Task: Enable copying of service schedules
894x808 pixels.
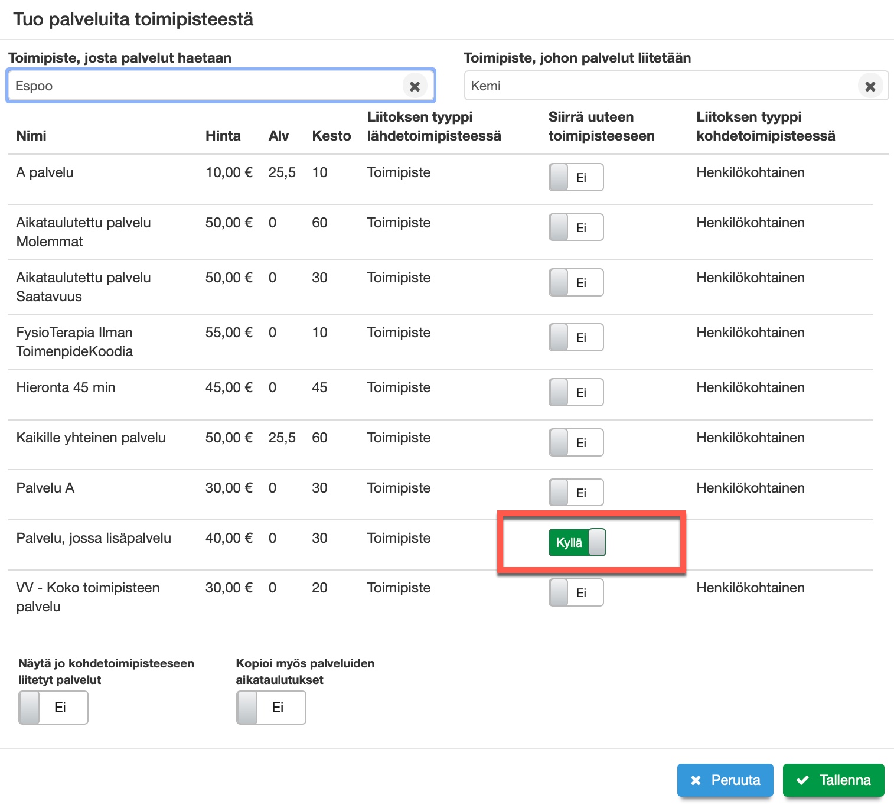Action: pos(271,708)
